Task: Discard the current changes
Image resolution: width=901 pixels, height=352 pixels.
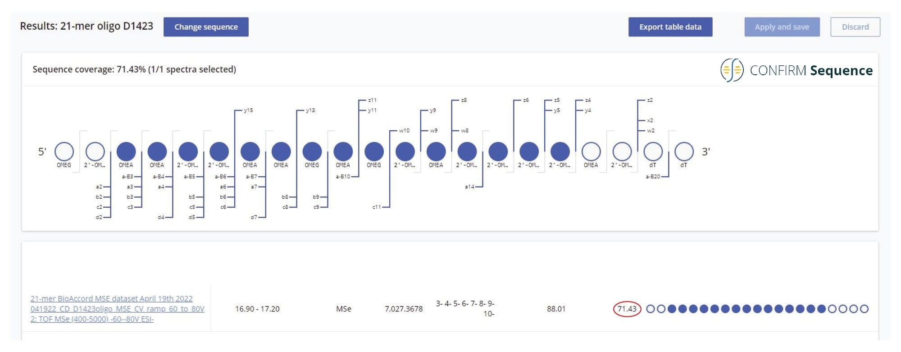Action: 855,27
